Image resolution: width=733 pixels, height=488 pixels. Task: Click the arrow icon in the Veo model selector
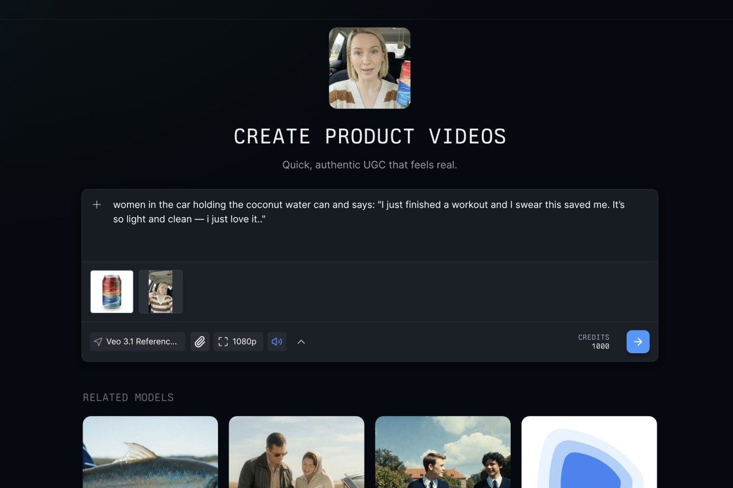pos(98,342)
